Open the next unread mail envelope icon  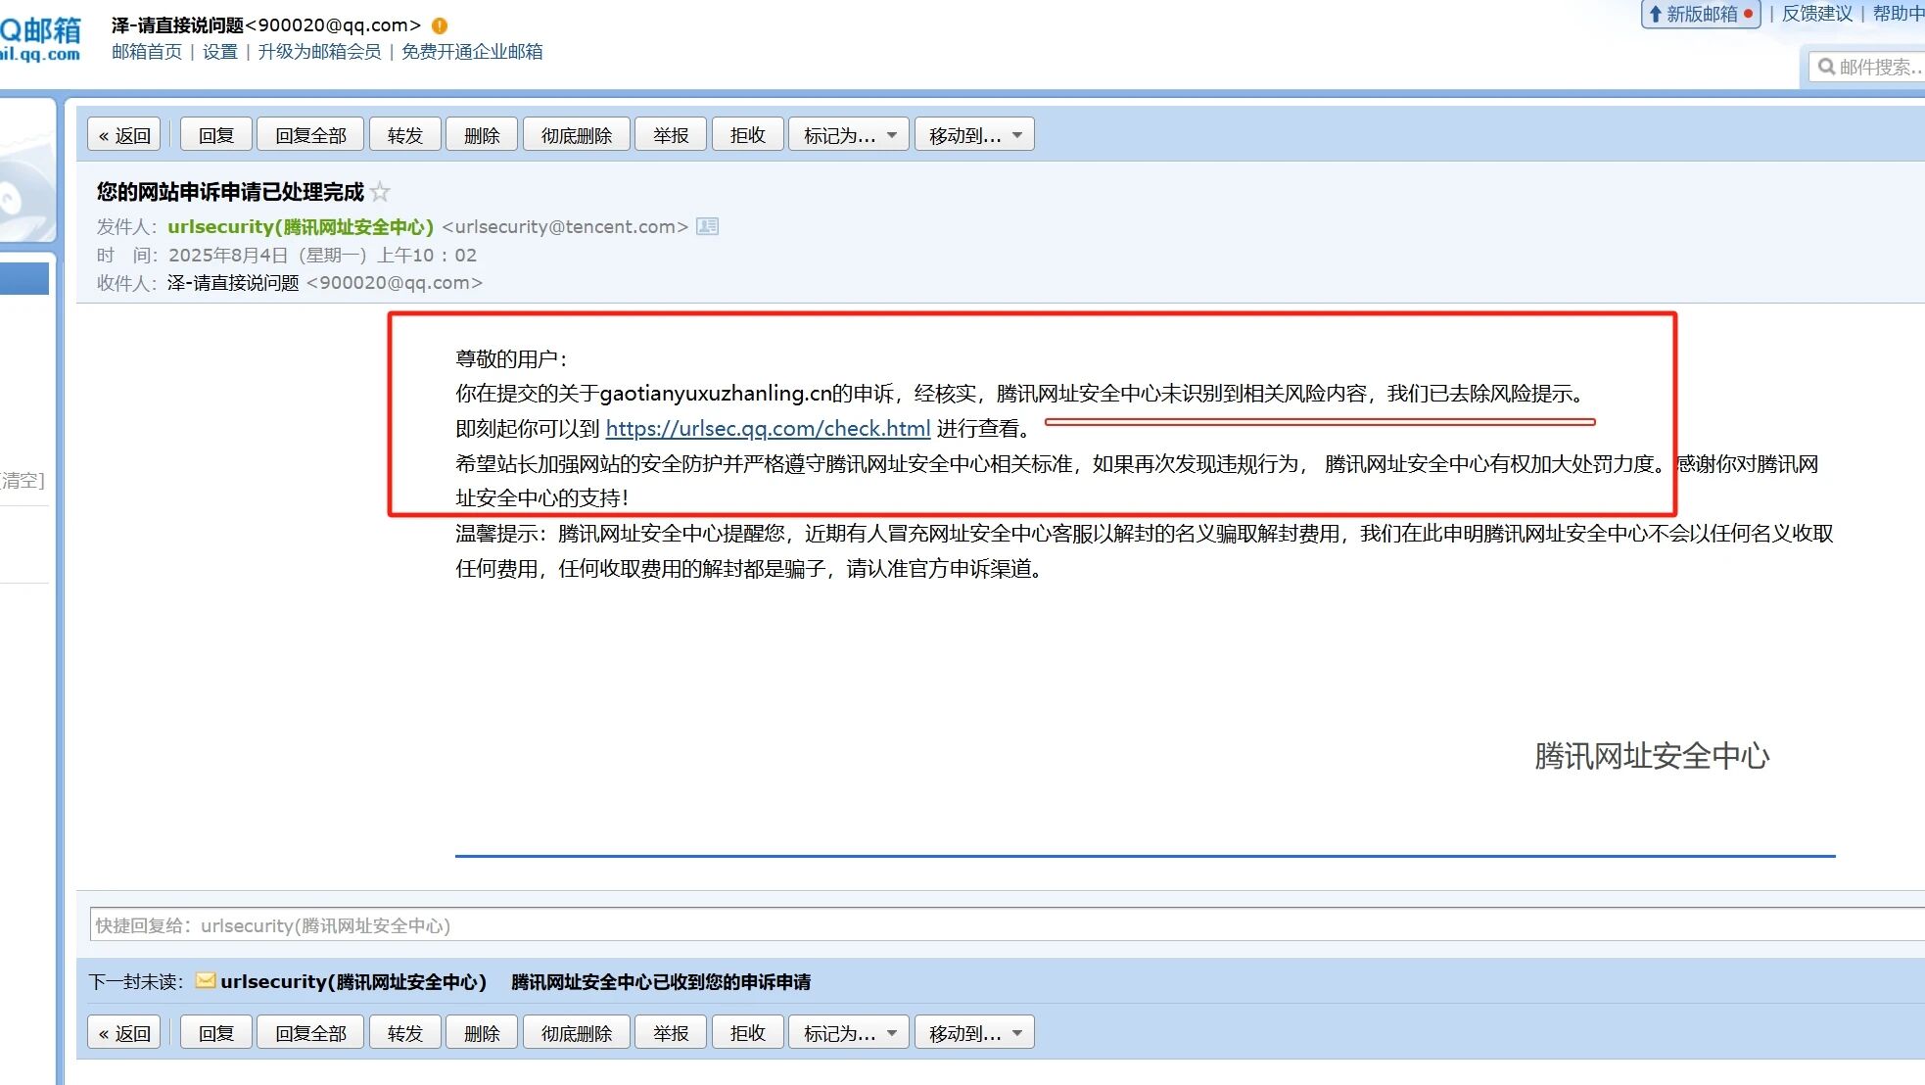coord(206,980)
